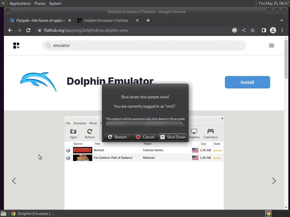Open Chrome's three-dot menu
290x217 pixels.
coord(282,30)
